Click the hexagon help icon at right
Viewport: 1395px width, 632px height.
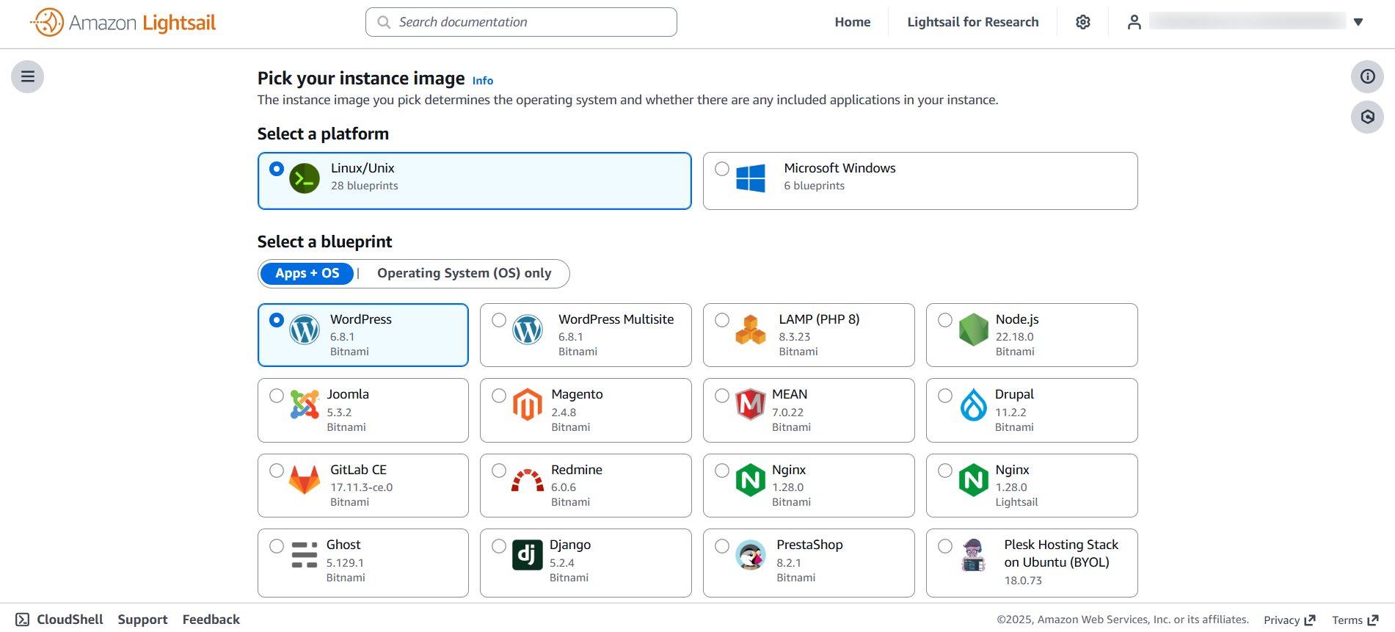tap(1368, 117)
